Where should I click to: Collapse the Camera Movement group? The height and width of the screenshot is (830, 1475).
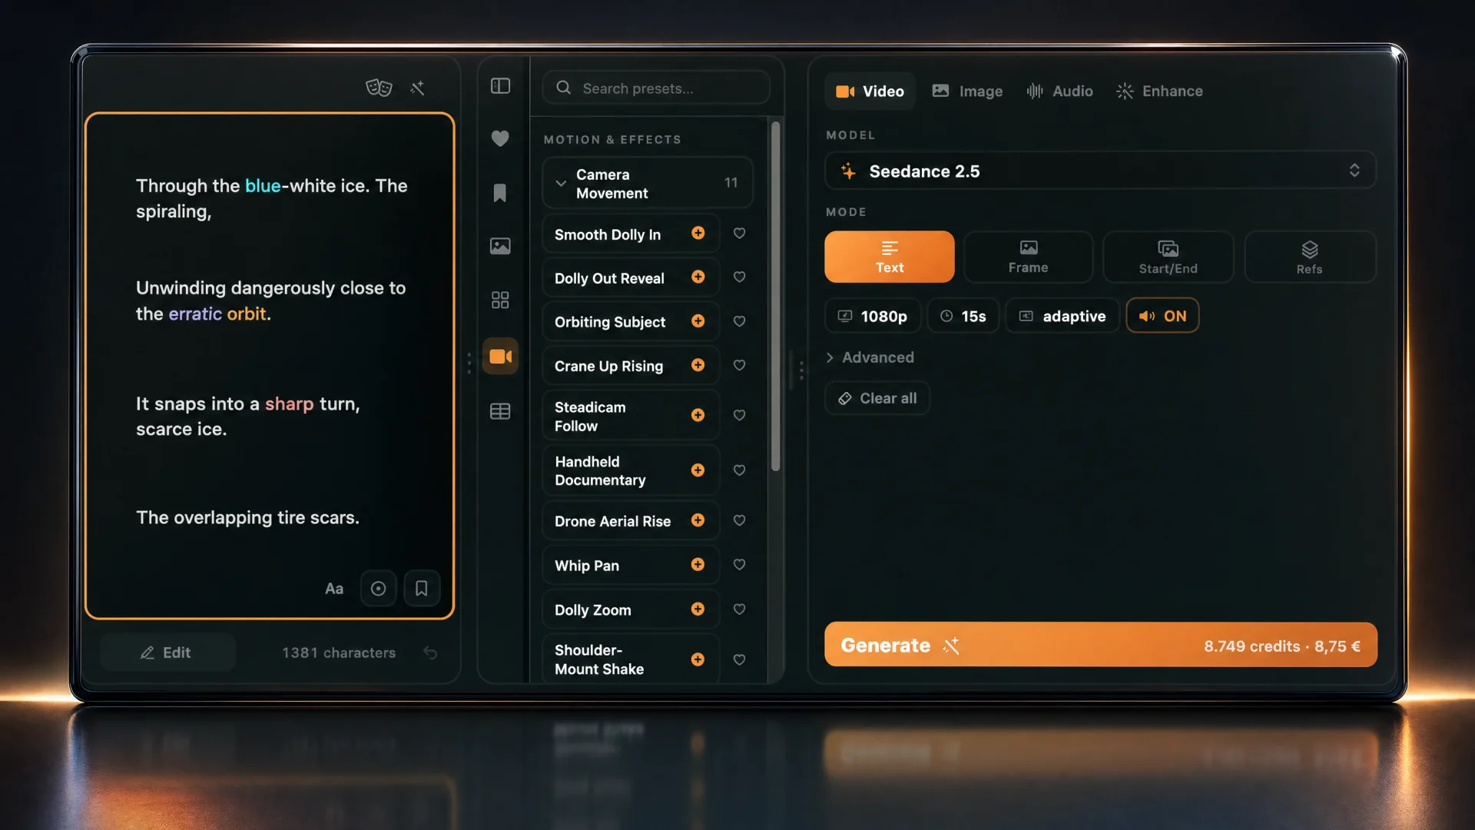(648, 183)
